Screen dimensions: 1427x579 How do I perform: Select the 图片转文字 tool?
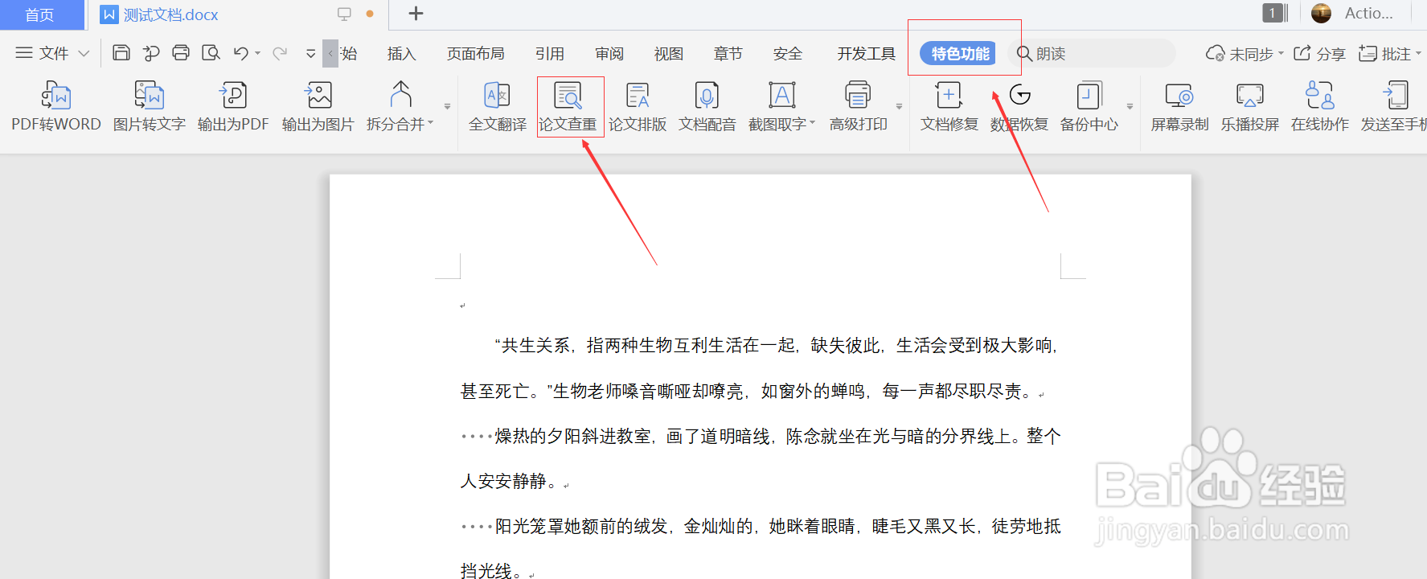(x=150, y=106)
